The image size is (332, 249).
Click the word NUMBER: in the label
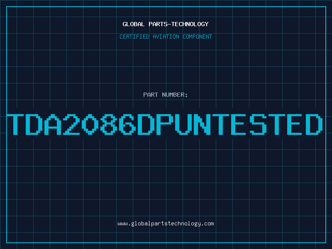(175, 95)
